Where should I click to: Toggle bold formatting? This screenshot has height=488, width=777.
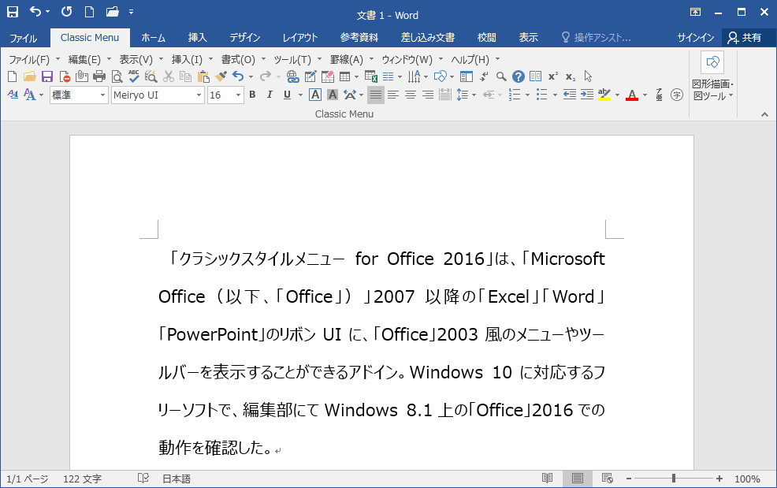252,95
